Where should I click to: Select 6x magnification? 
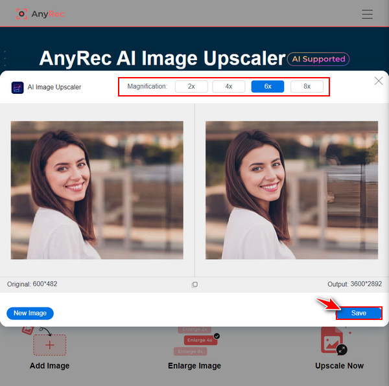[267, 86]
